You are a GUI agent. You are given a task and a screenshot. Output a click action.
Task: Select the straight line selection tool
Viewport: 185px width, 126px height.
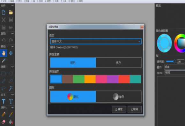4,81
